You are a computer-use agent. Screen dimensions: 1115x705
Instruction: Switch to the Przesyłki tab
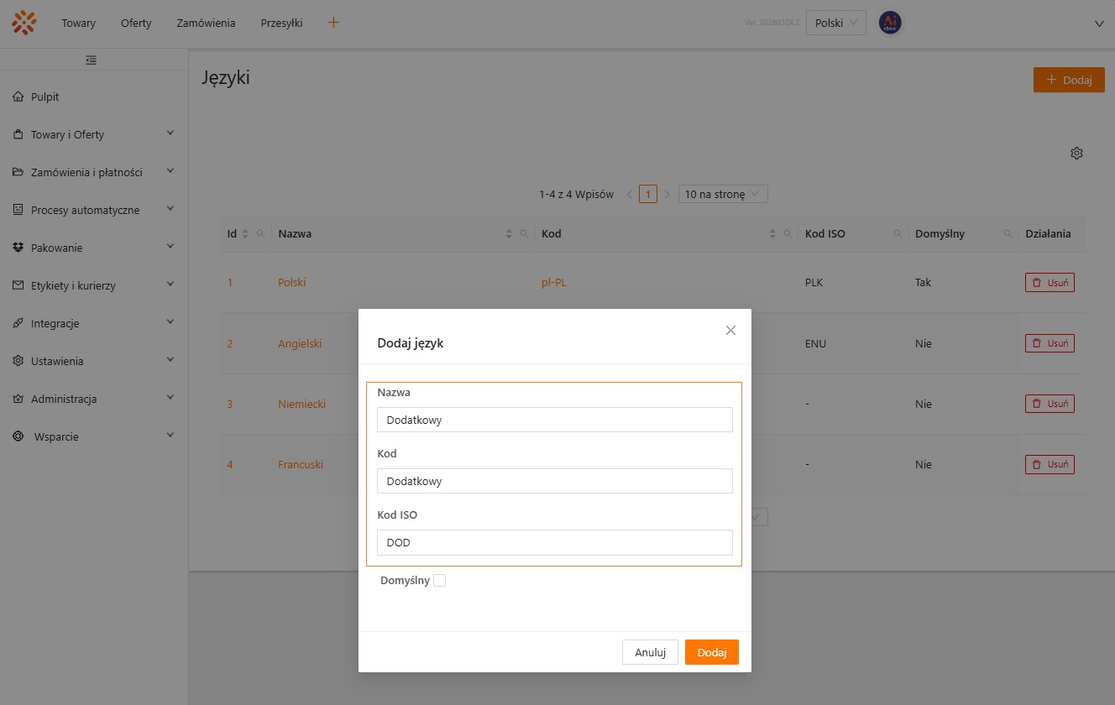pos(281,23)
